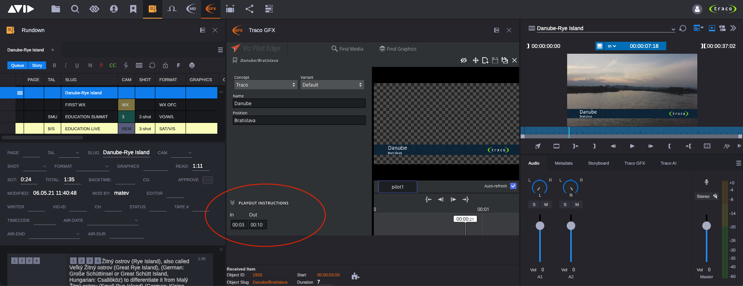Toggle the Auto-refresh checkbox
The image size is (743, 286).
(513, 186)
